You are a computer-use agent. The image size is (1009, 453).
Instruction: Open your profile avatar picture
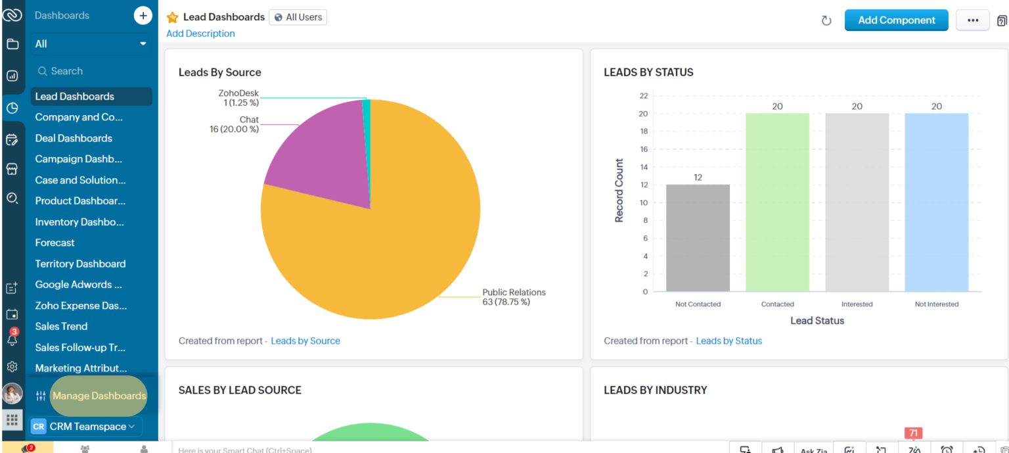[x=12, y=393]
